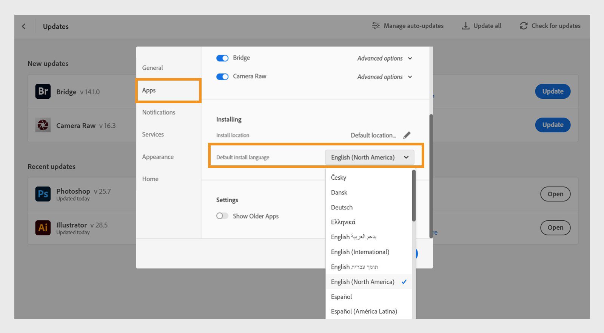604x333 pixels.
Task: Choose Español (América Latina) language
Action: 369,312
